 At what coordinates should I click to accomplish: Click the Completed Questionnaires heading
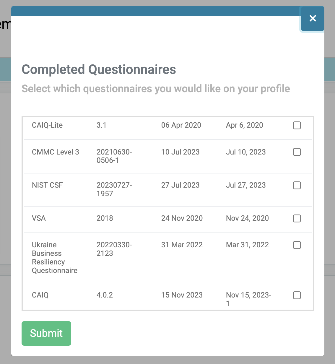point(99,70)
